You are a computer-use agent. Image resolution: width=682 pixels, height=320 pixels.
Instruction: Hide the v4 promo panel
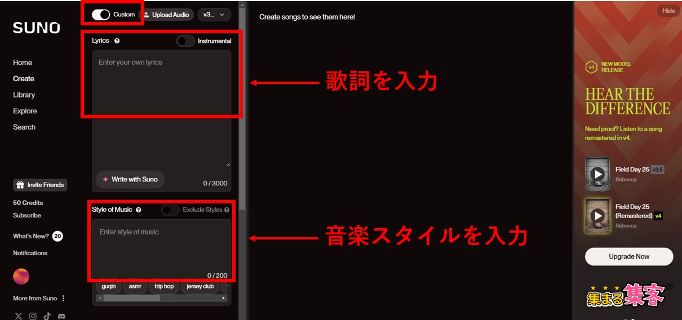click(x=668, y=11)
